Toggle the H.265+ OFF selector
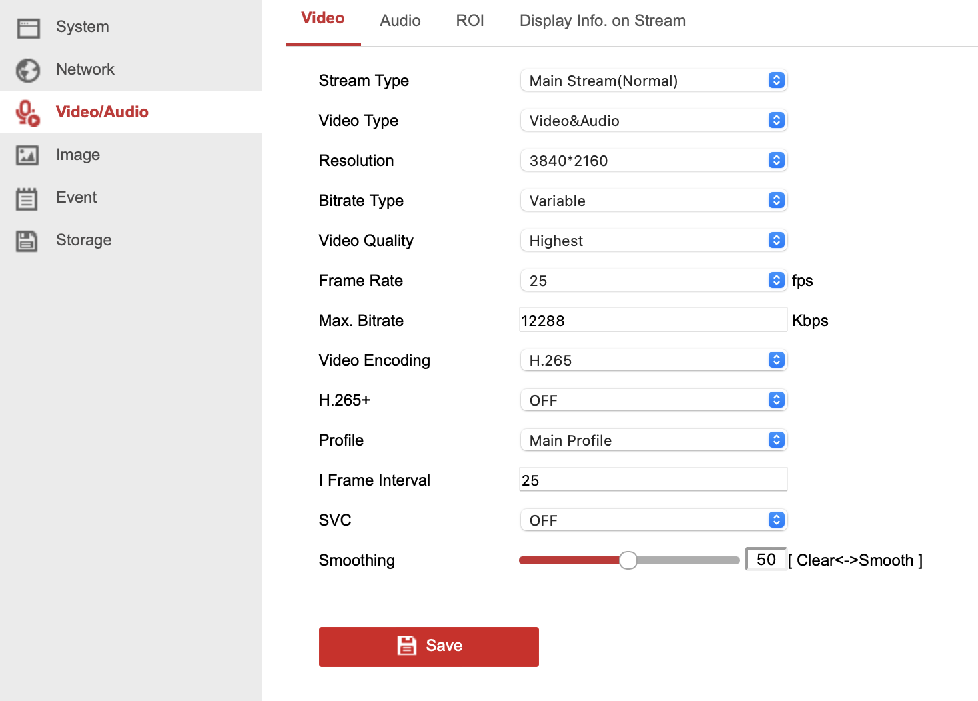 (653, 400)
